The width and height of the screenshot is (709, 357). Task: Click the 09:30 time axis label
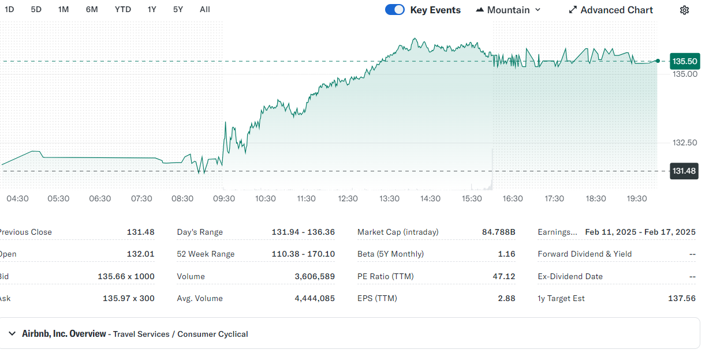[x=224, y=198]
